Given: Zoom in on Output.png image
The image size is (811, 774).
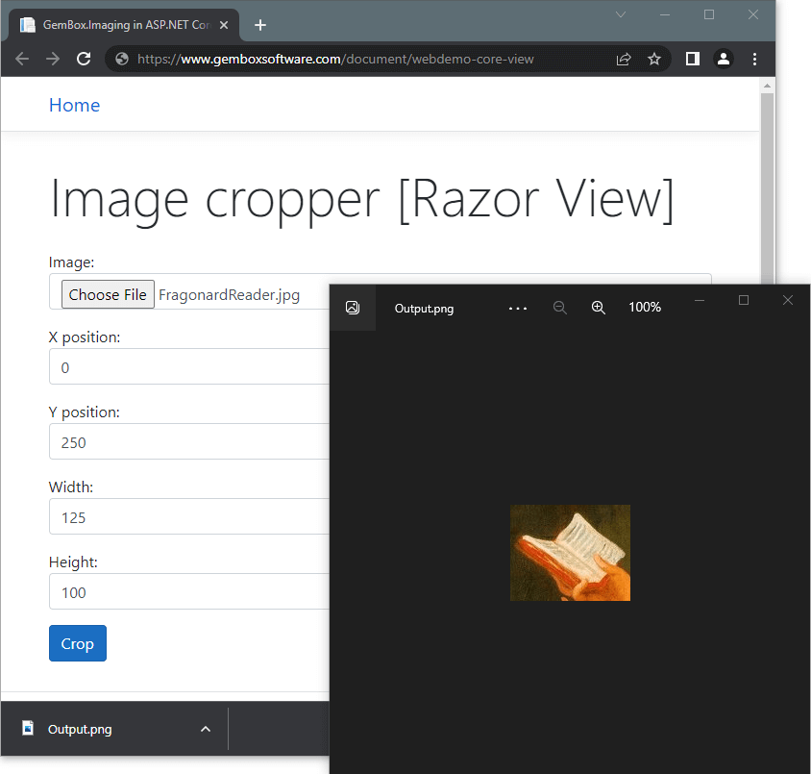Looking at the screenshot, I should point(598,308).
